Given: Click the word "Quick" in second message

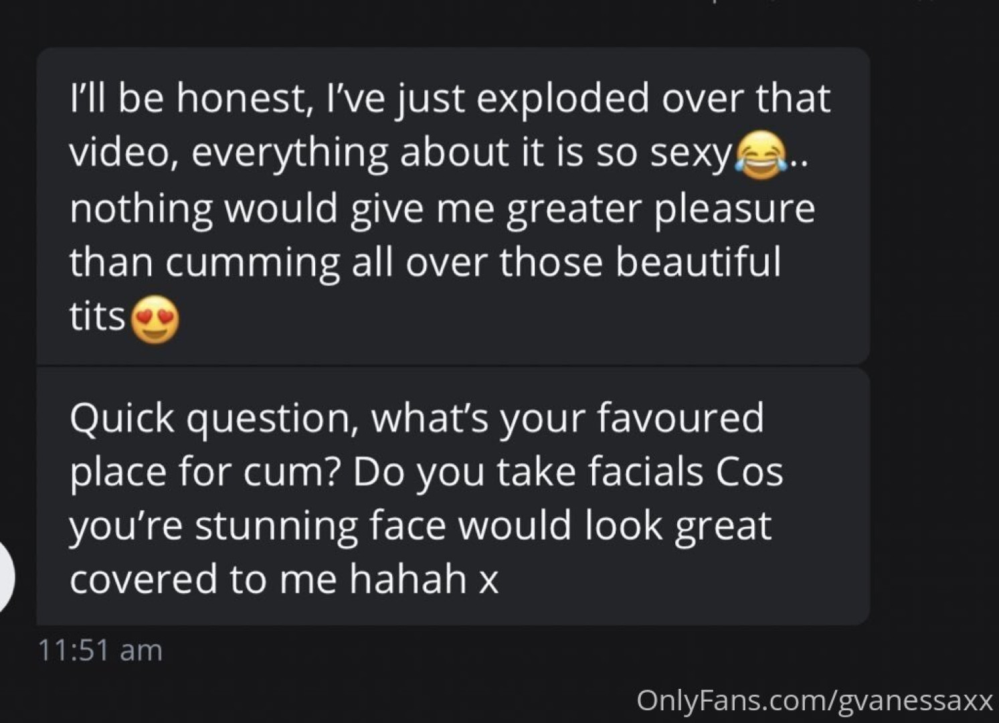Looking at the screenshot, I should click(122, 418).
